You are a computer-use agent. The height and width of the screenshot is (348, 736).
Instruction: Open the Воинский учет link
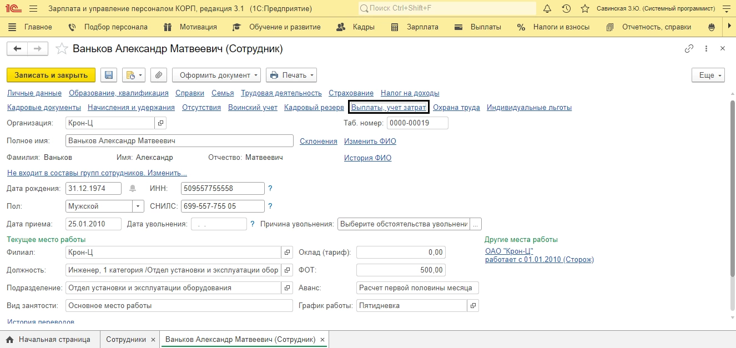253,107
